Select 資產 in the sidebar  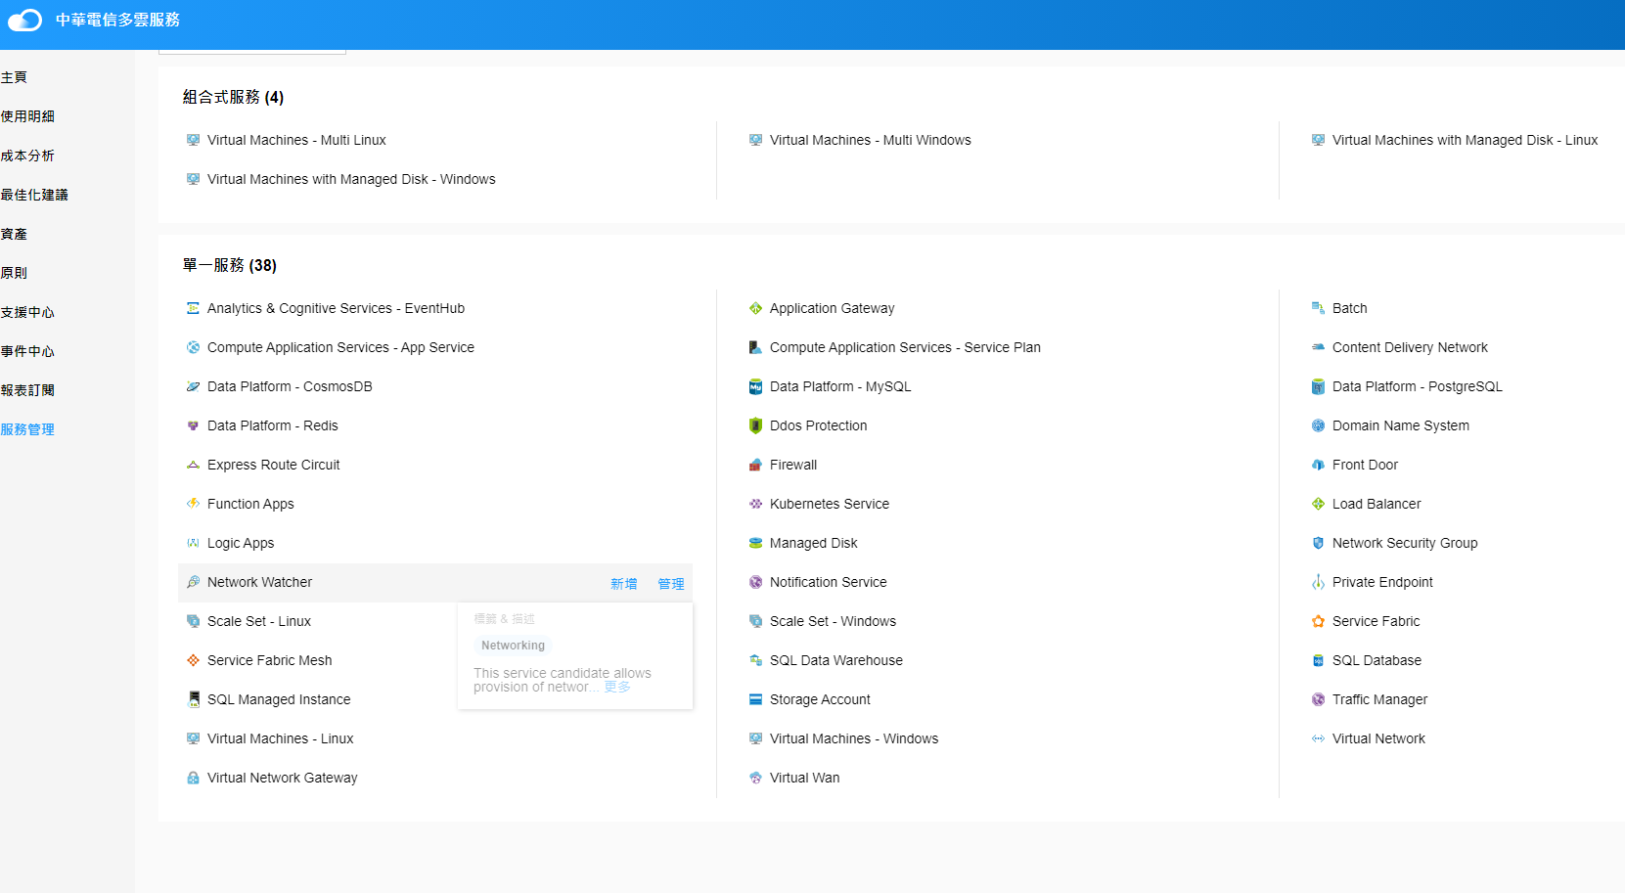(x=14, y=234)
